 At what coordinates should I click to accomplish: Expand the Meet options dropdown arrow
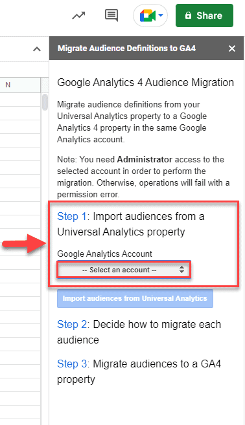tap(161, 16)
